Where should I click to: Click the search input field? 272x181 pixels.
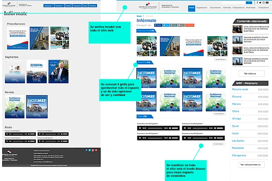tap(233, 3)
